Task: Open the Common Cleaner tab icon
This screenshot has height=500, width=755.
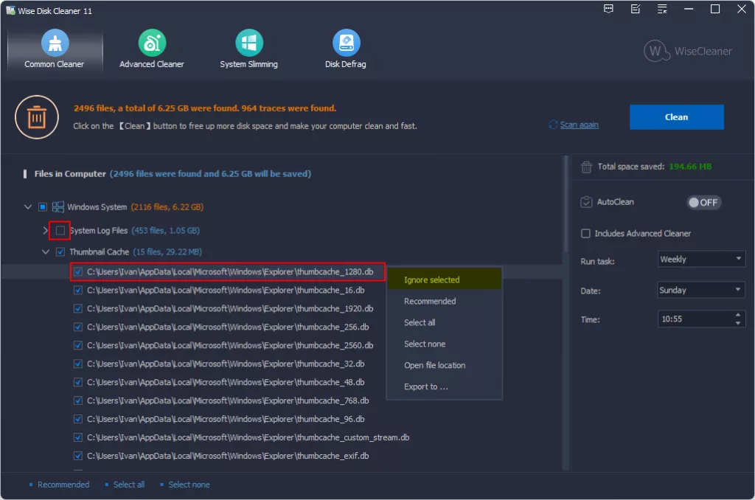Action: [55, 44]
